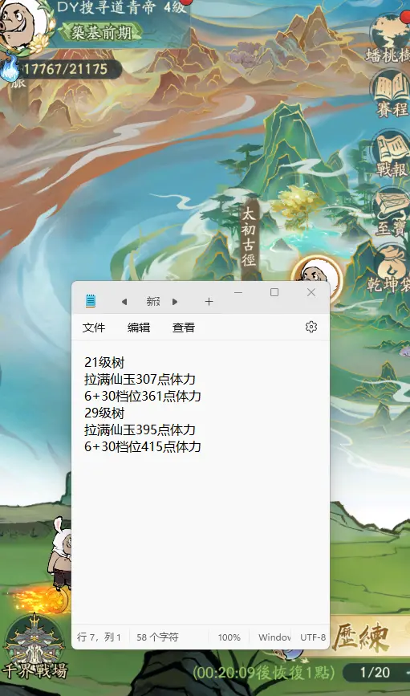Click the 築基前期 realm badge
This screenshot has height=696, width=410.
coord(102,32)
